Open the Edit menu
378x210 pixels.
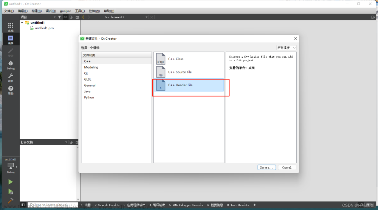(23, 11)
